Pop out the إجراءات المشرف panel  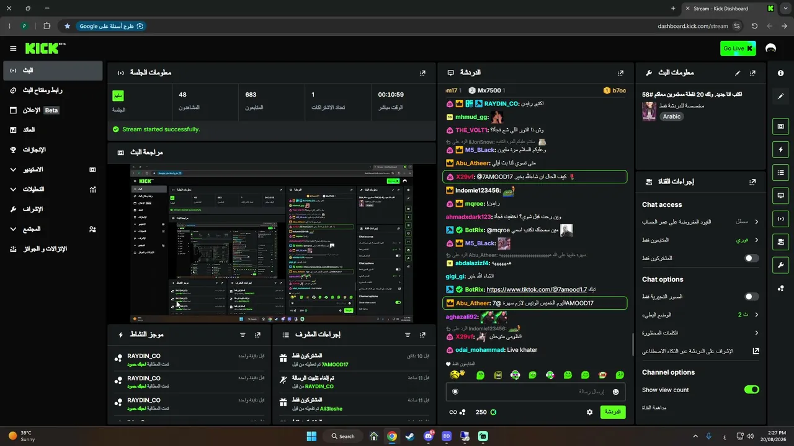422,335
